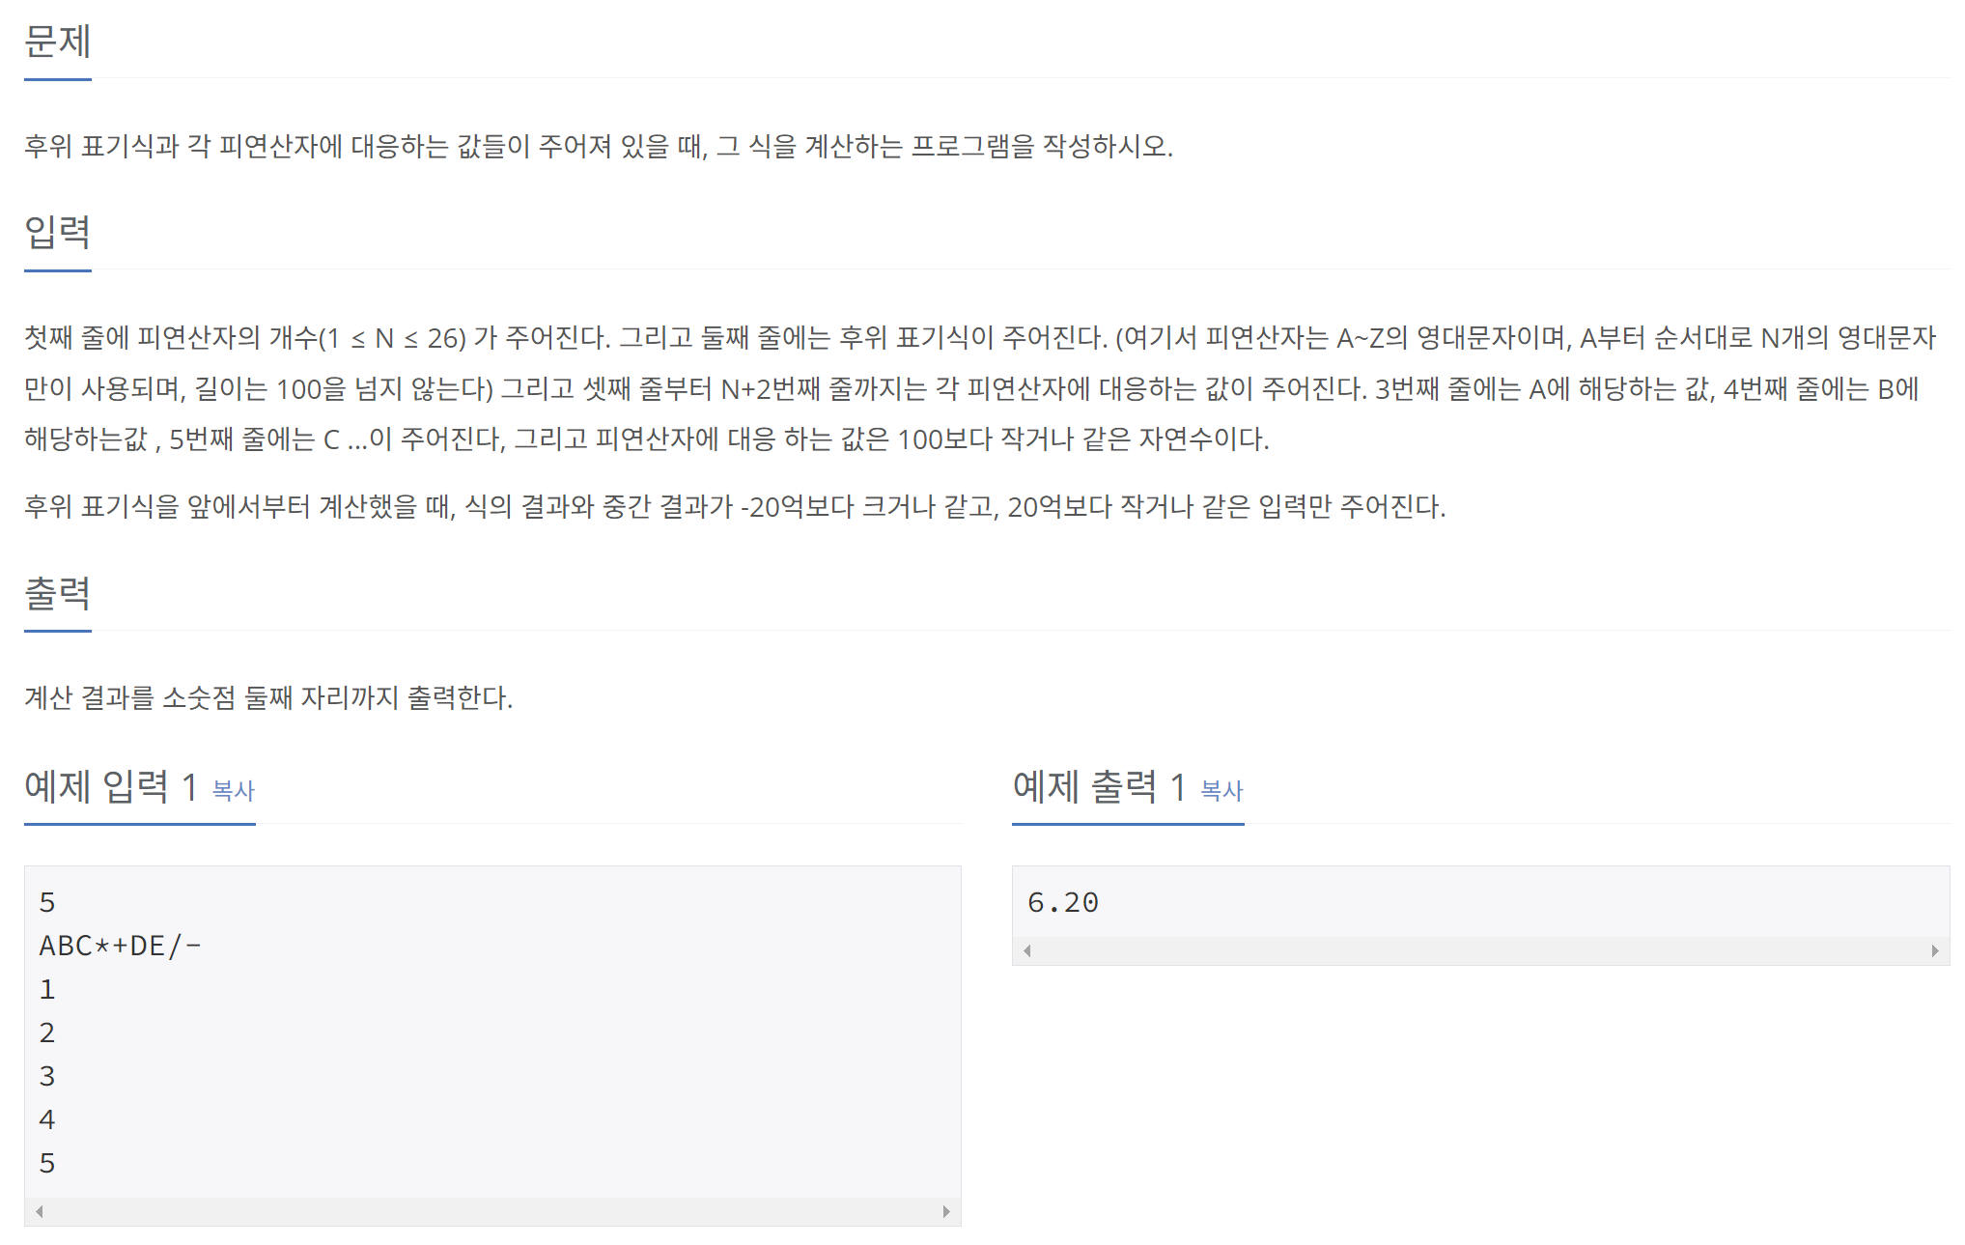Click the -20억 range constraint sentence

(735, 506)
